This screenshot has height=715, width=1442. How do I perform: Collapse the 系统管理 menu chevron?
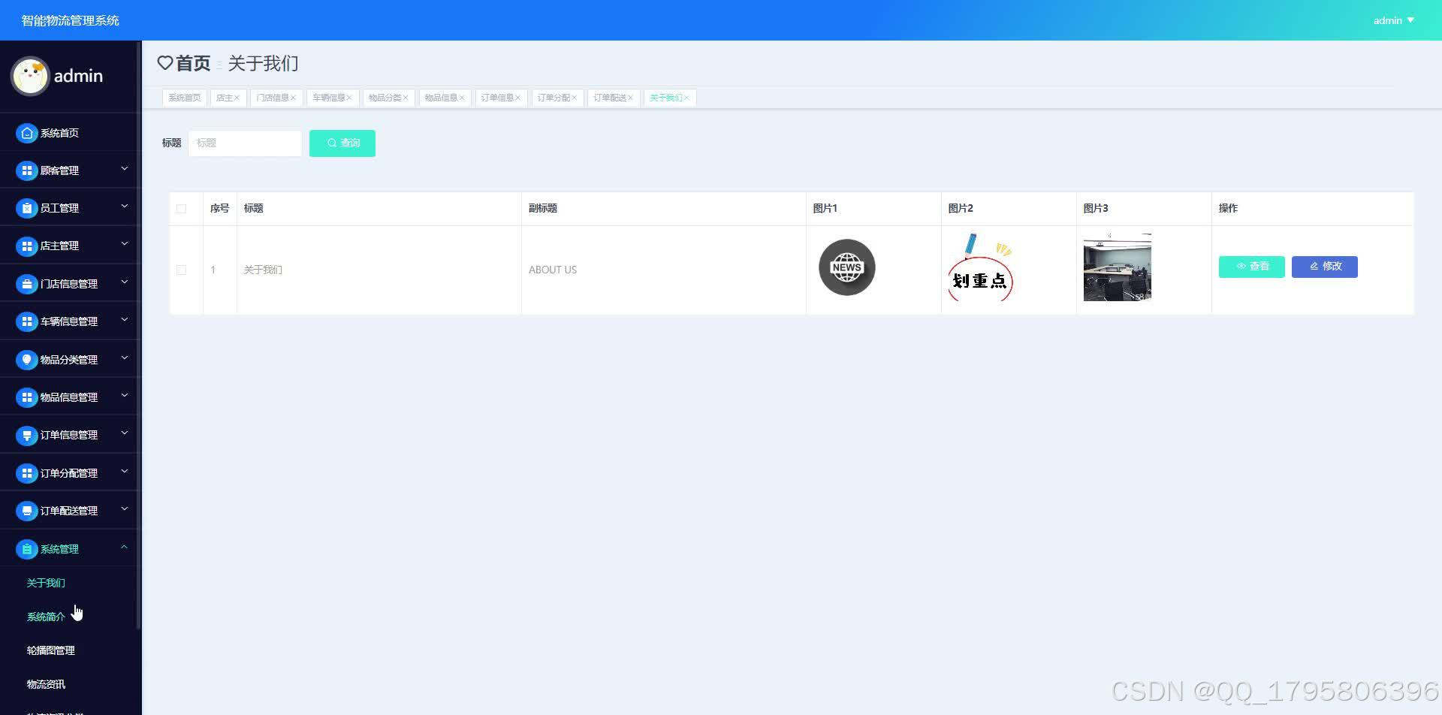click(x=125, y=548)
